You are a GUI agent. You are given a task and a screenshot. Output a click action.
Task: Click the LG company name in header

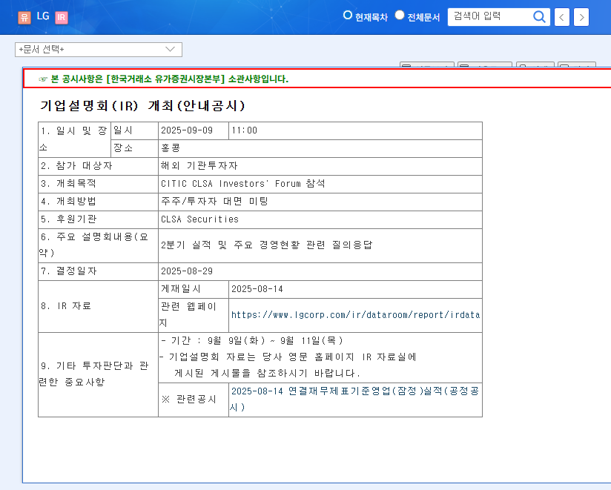click(x=43, y=16)
